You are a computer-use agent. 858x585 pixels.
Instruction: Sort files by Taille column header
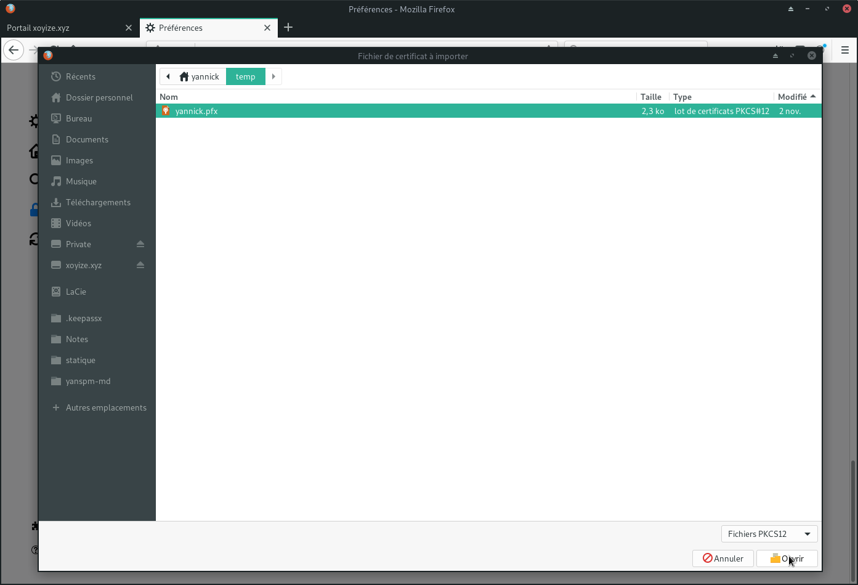(651, 97)
